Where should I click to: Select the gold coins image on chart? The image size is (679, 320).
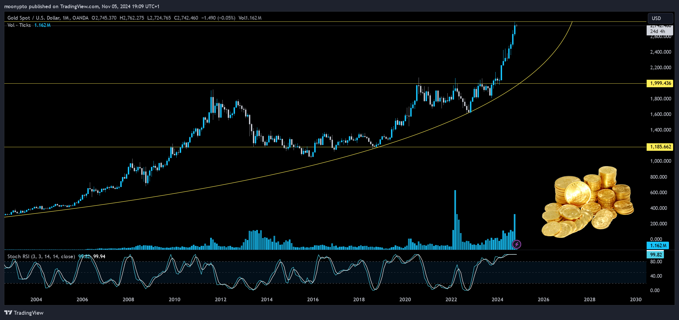click(588, 202)
